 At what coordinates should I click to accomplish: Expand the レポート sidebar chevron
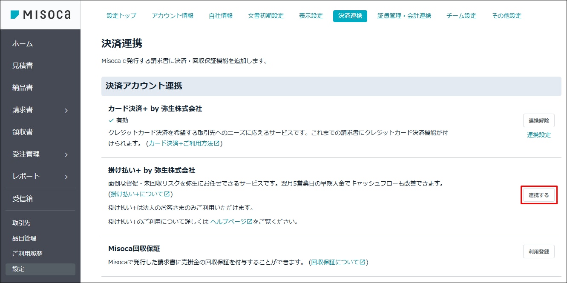pos(66,177)
